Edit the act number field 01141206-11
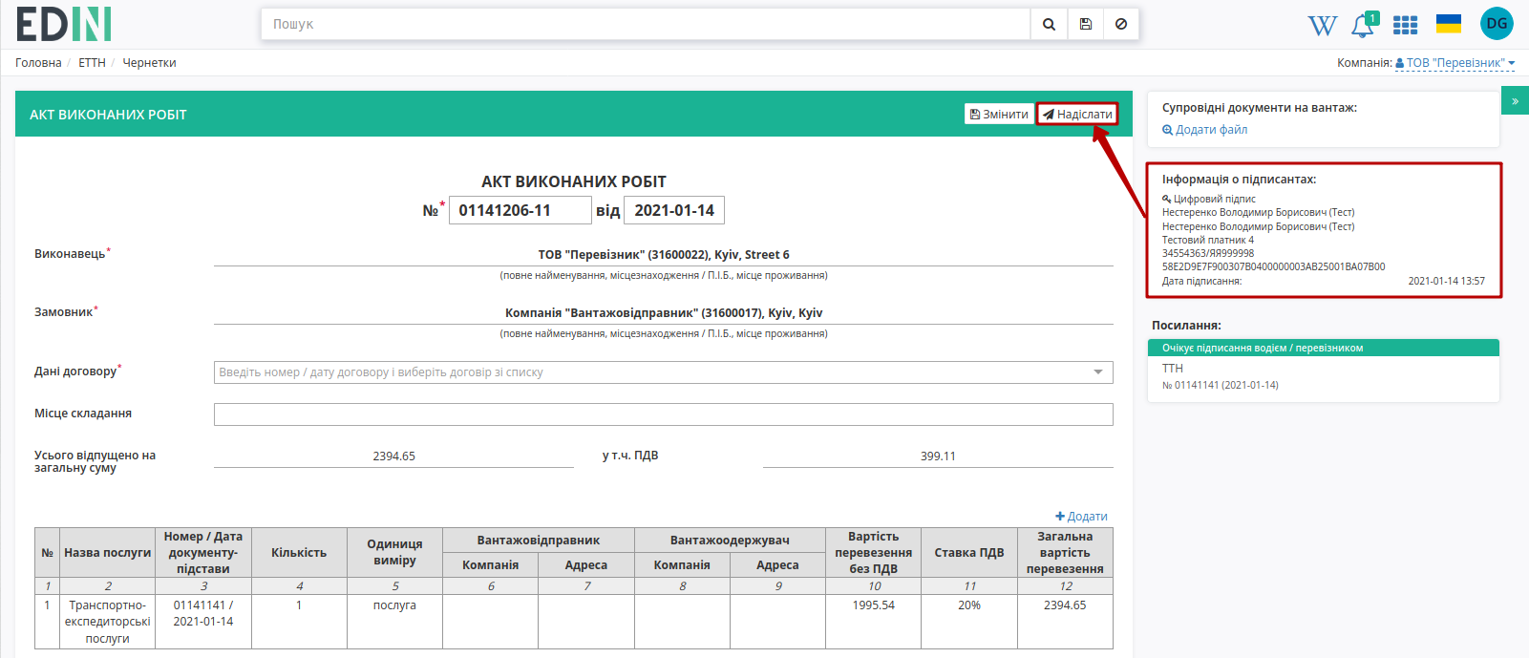Screen dimensions: 1529x658 click(520, 210)
